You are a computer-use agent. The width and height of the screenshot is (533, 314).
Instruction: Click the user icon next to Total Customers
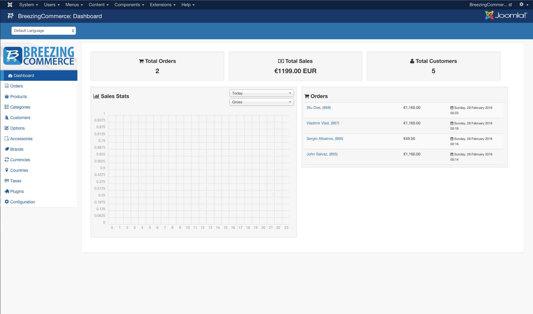pyautogui.click(x=412, y=61)
